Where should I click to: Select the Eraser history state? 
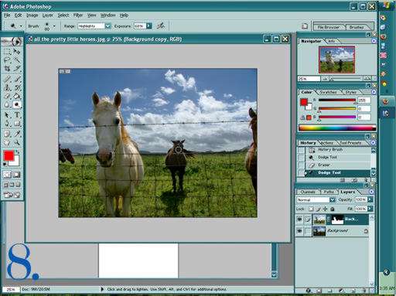[x=338, y=165]
